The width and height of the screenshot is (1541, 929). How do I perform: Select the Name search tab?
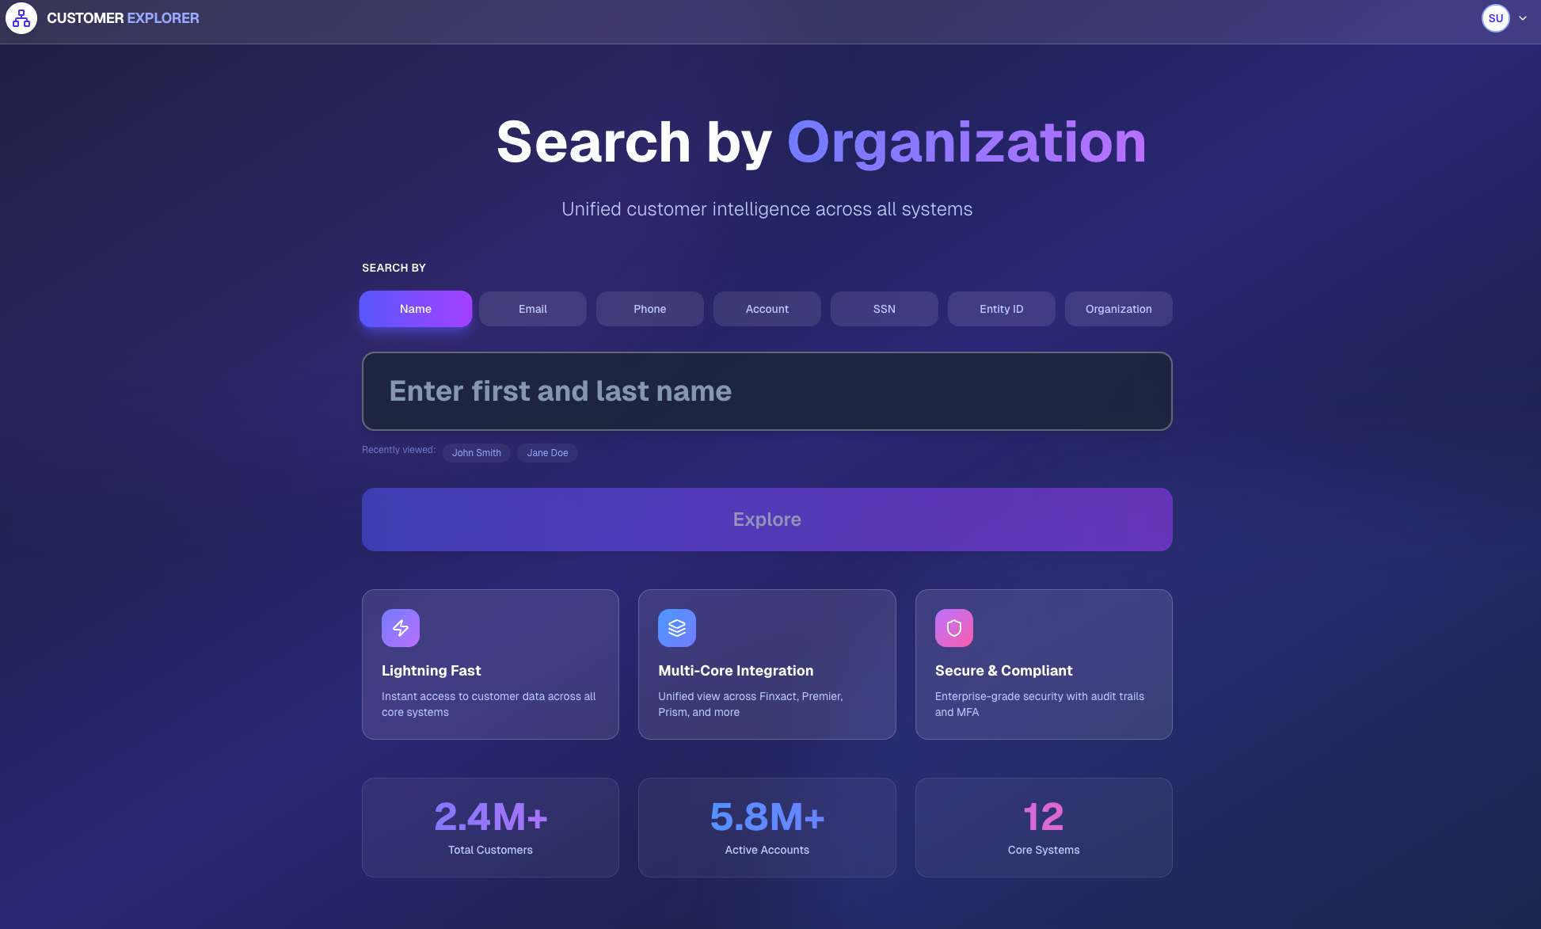coord(415,309)
